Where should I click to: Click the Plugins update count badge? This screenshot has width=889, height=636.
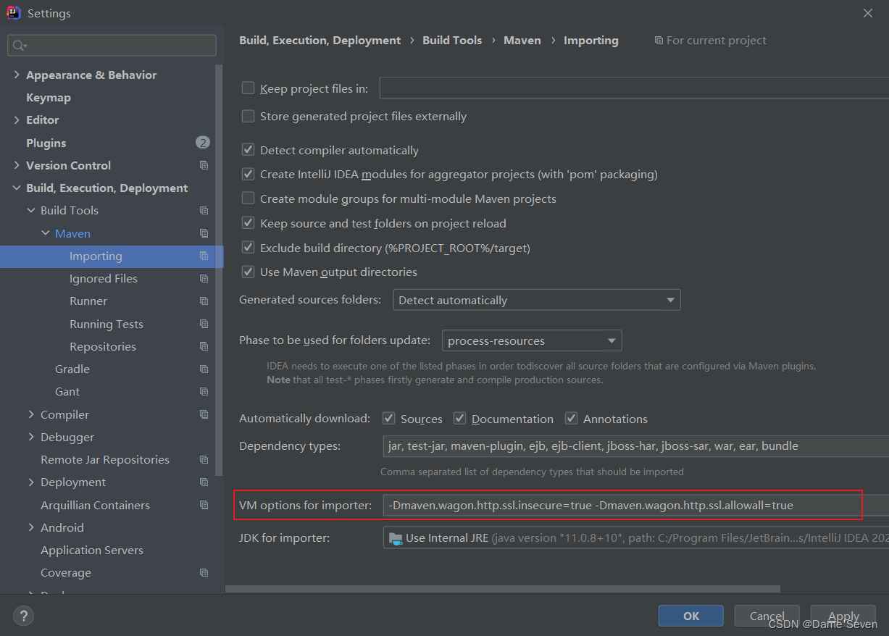pyautogui.click(x=203, y=143)
